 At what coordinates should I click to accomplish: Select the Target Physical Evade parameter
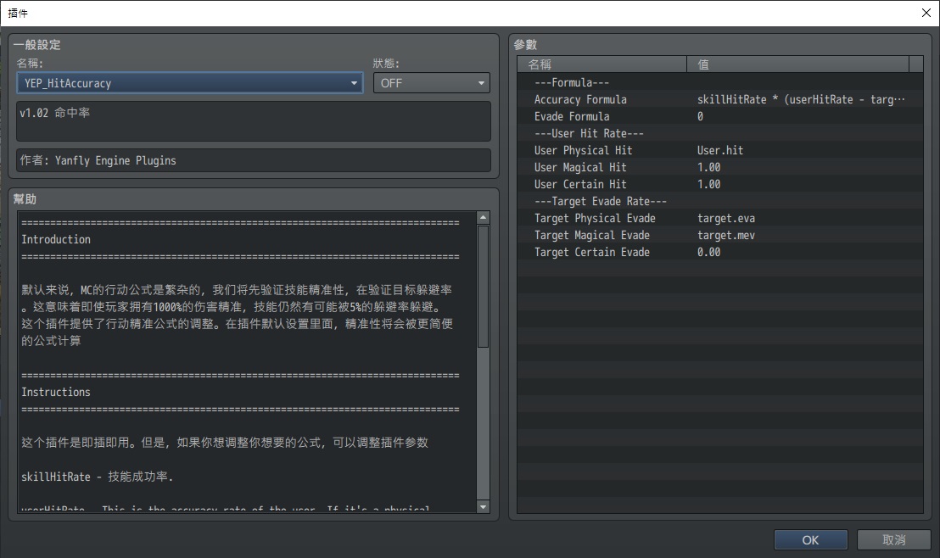(x=720, y=218)
